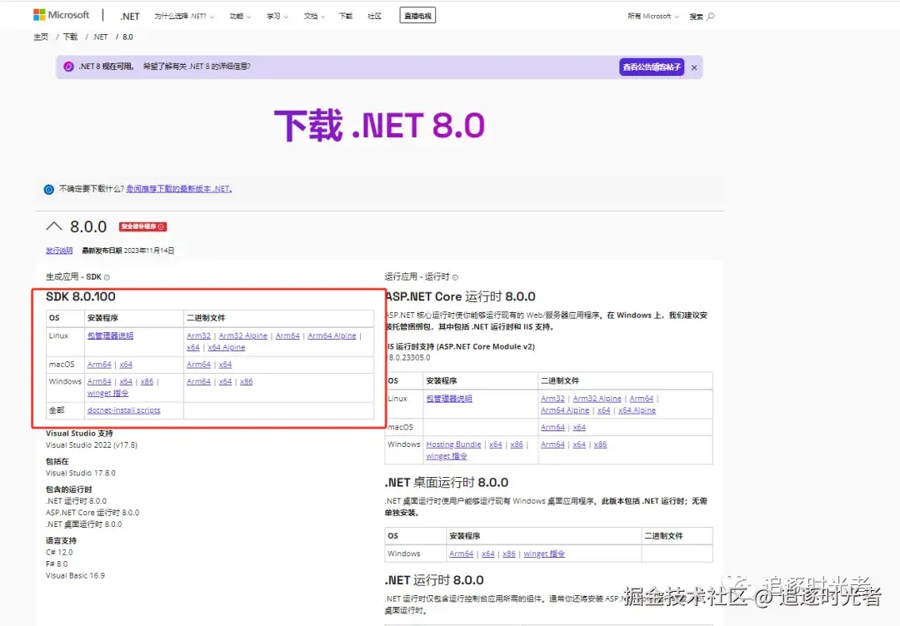Download ASP.NET Core Windows x86 installer
This screenshot has height=626, width=900.
click(517, 445)
